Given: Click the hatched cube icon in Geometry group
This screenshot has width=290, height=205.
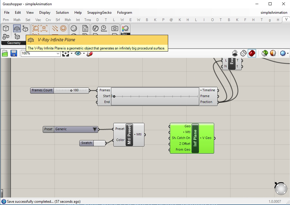Looking at the screenshot, I should click(17, 37).
